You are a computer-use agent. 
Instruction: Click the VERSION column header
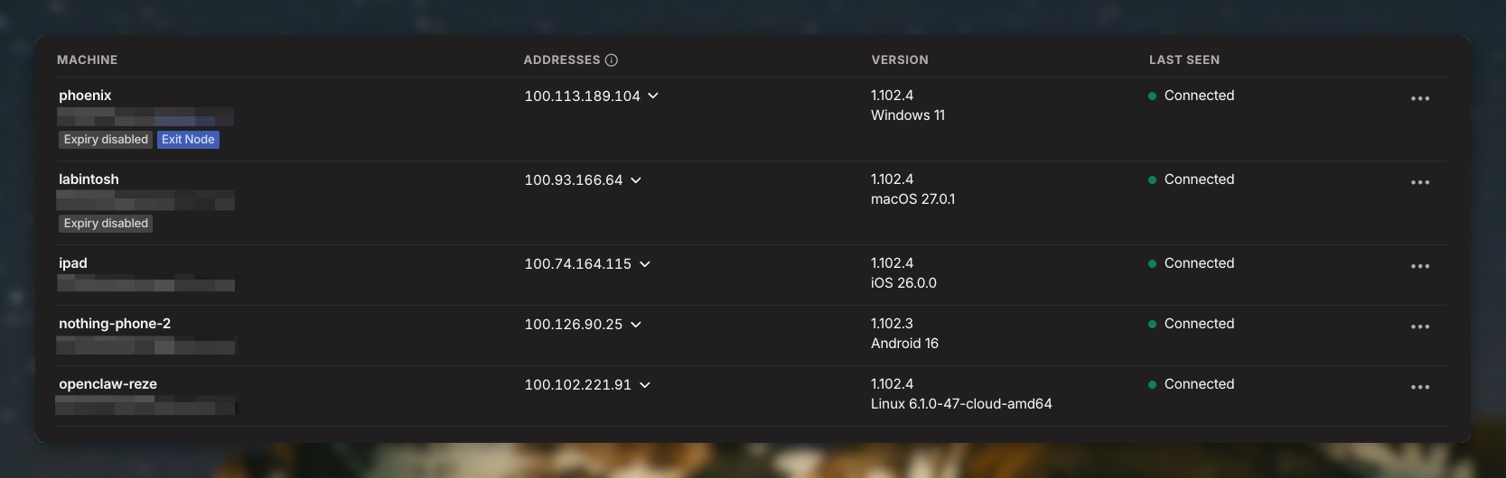[900, 60]
